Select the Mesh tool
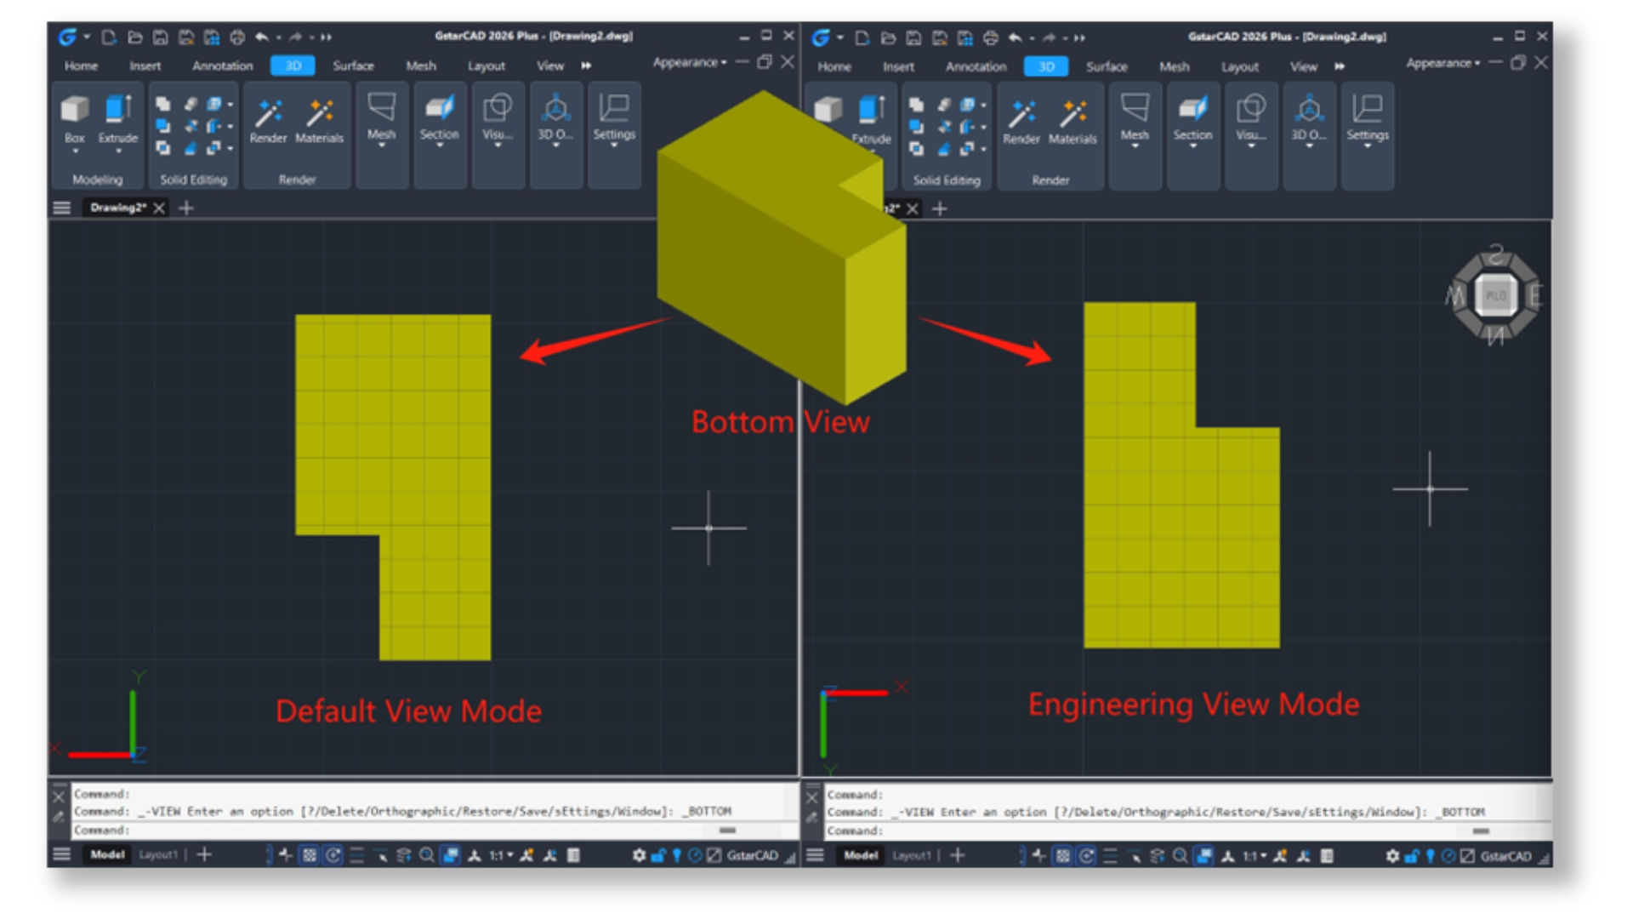1633x919 pixels. 381,111
